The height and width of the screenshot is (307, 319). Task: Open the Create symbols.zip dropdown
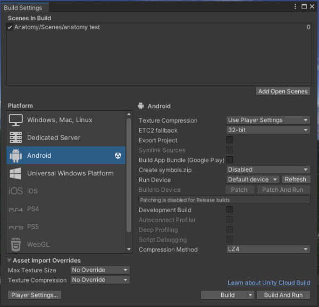[x=268, y=169]
